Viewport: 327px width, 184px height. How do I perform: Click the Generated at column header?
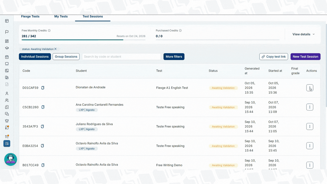coord(252,71)
